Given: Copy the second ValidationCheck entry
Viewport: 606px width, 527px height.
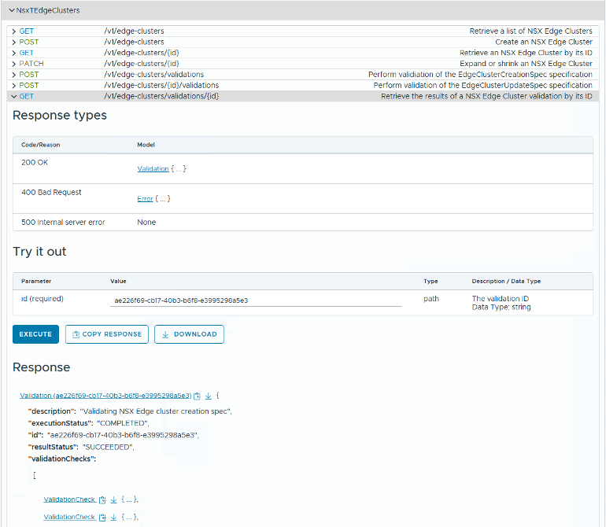Looking at the screenshot, I should pyautogui.click(x=103, y=517).
